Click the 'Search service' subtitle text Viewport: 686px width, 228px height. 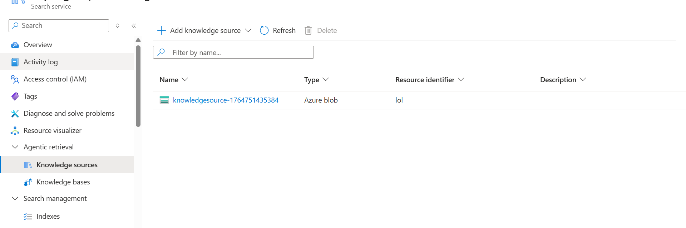tap(51, 6)
